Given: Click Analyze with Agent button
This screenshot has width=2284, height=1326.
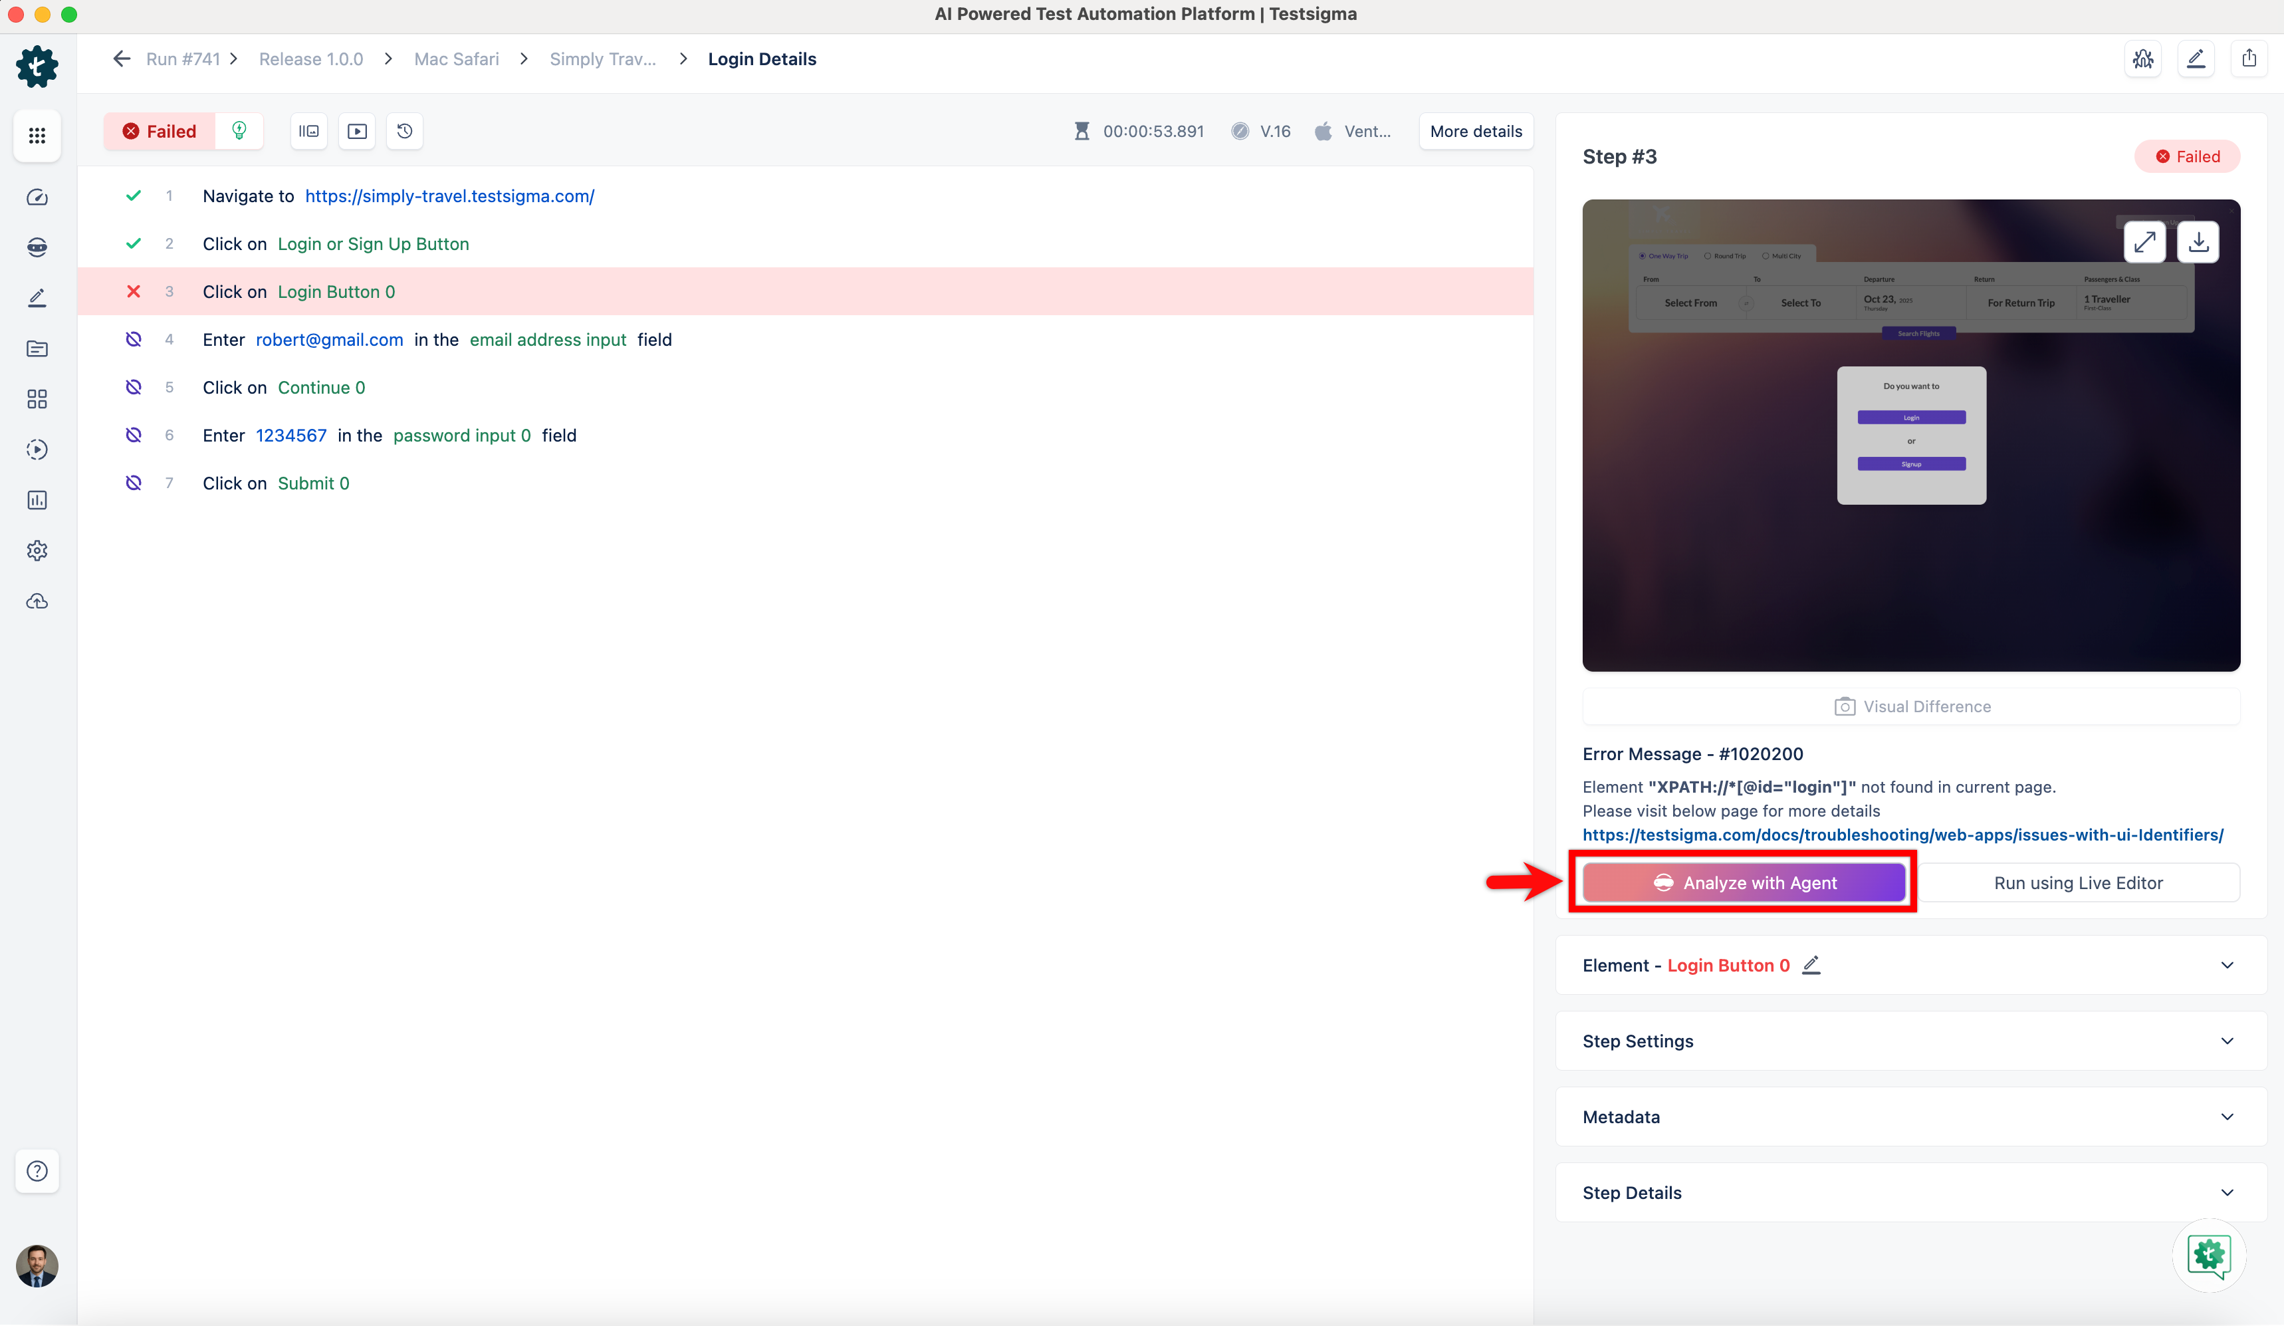Looking at the screenshot, I should pos(1744,882).
